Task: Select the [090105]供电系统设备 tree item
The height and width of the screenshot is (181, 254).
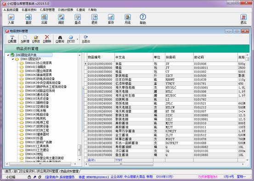Action: [x=40, y=79]
